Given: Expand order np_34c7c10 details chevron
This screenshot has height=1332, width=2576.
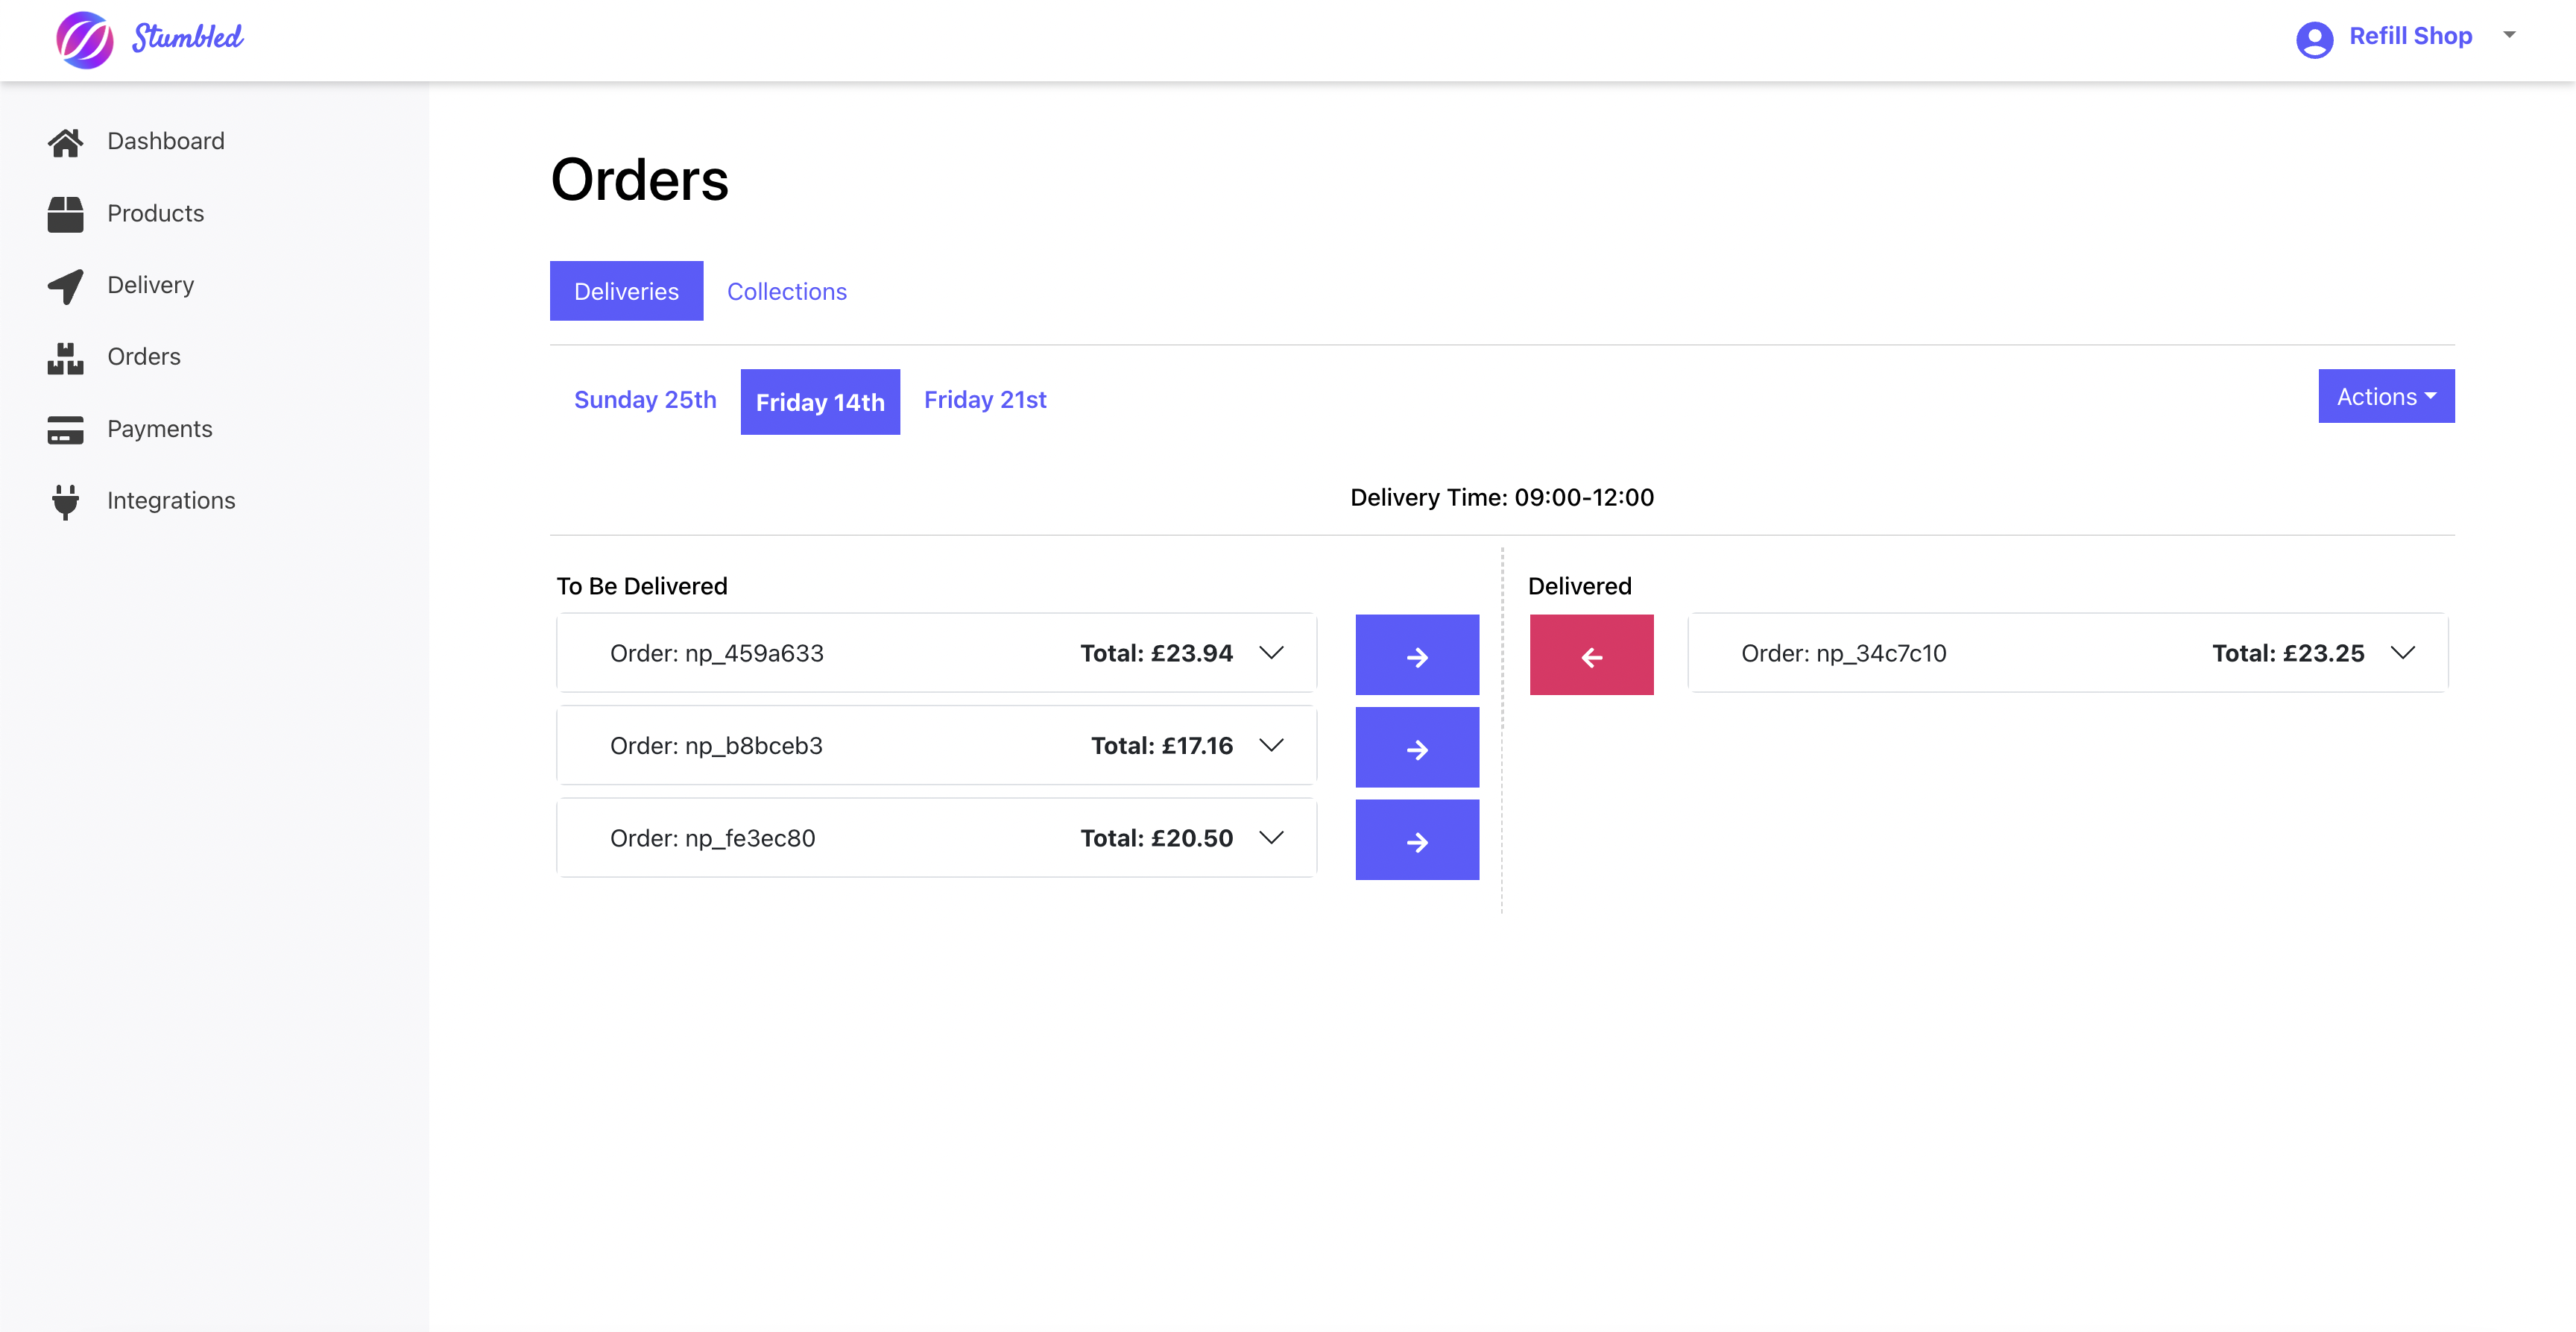Looking at the screenshot, I should [2402, 653].
